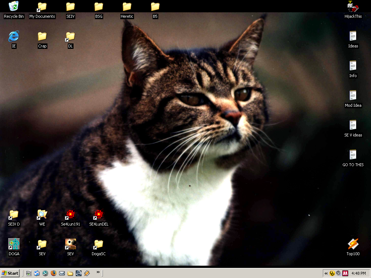This screenshot has height=278, width=371.
Task: Select the GO TO THIS text file
Action: tap(353, 155)
